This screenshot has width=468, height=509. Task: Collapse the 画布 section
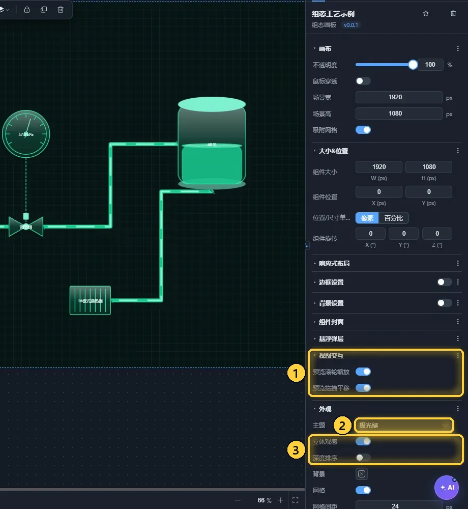click(314, 48)
